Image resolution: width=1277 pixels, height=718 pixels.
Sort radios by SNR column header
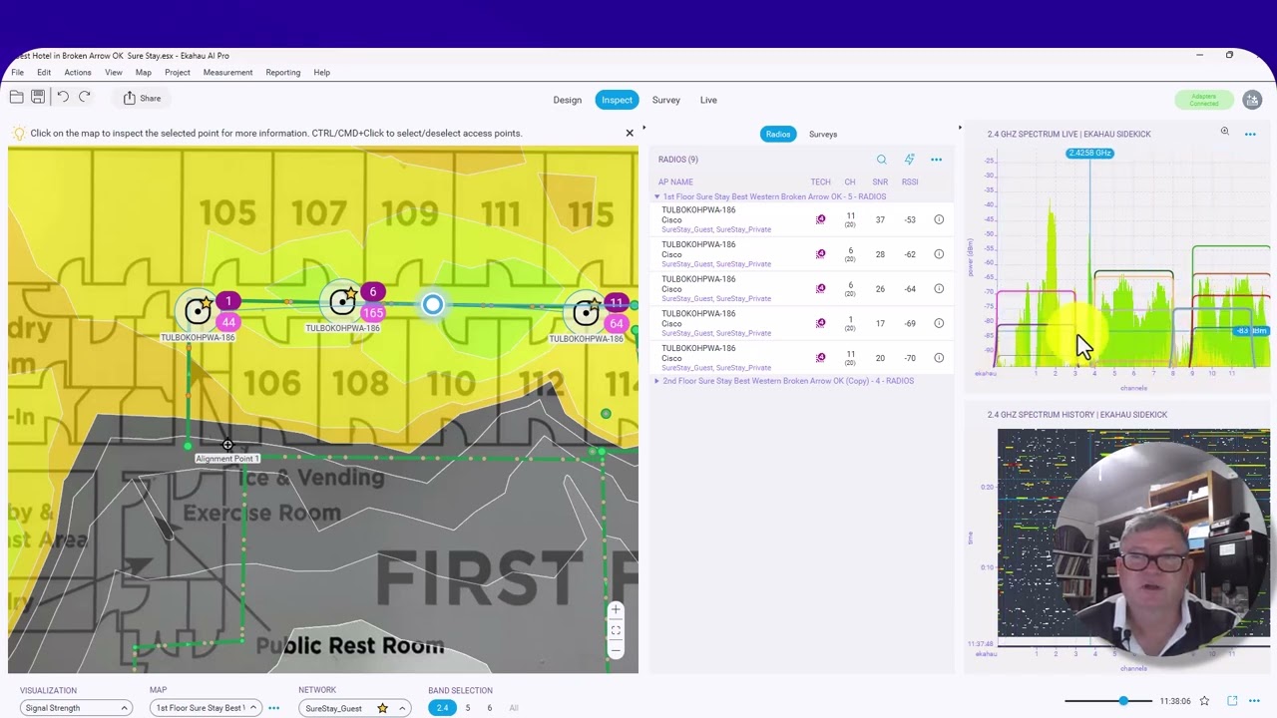tap(880, 181)
